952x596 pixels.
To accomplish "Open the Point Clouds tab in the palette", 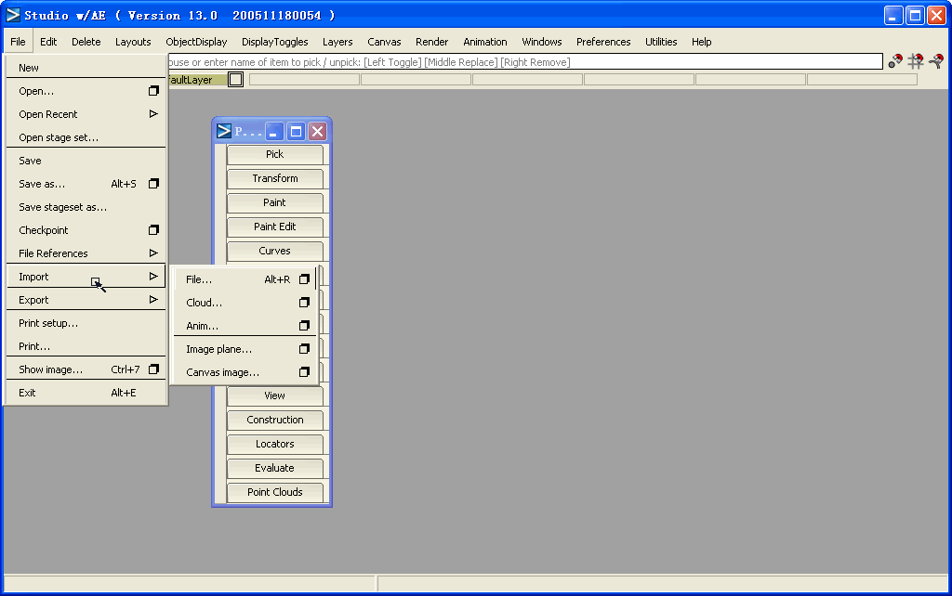I will tap(275, 492).
